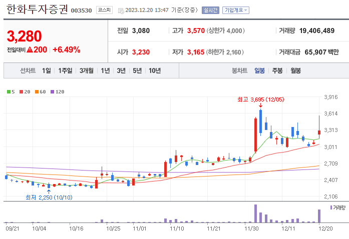The width and height of the screenshot is (349, 239).
Task: Click the 상한가 4,000 upper limit text
Action: pos(225,30)
